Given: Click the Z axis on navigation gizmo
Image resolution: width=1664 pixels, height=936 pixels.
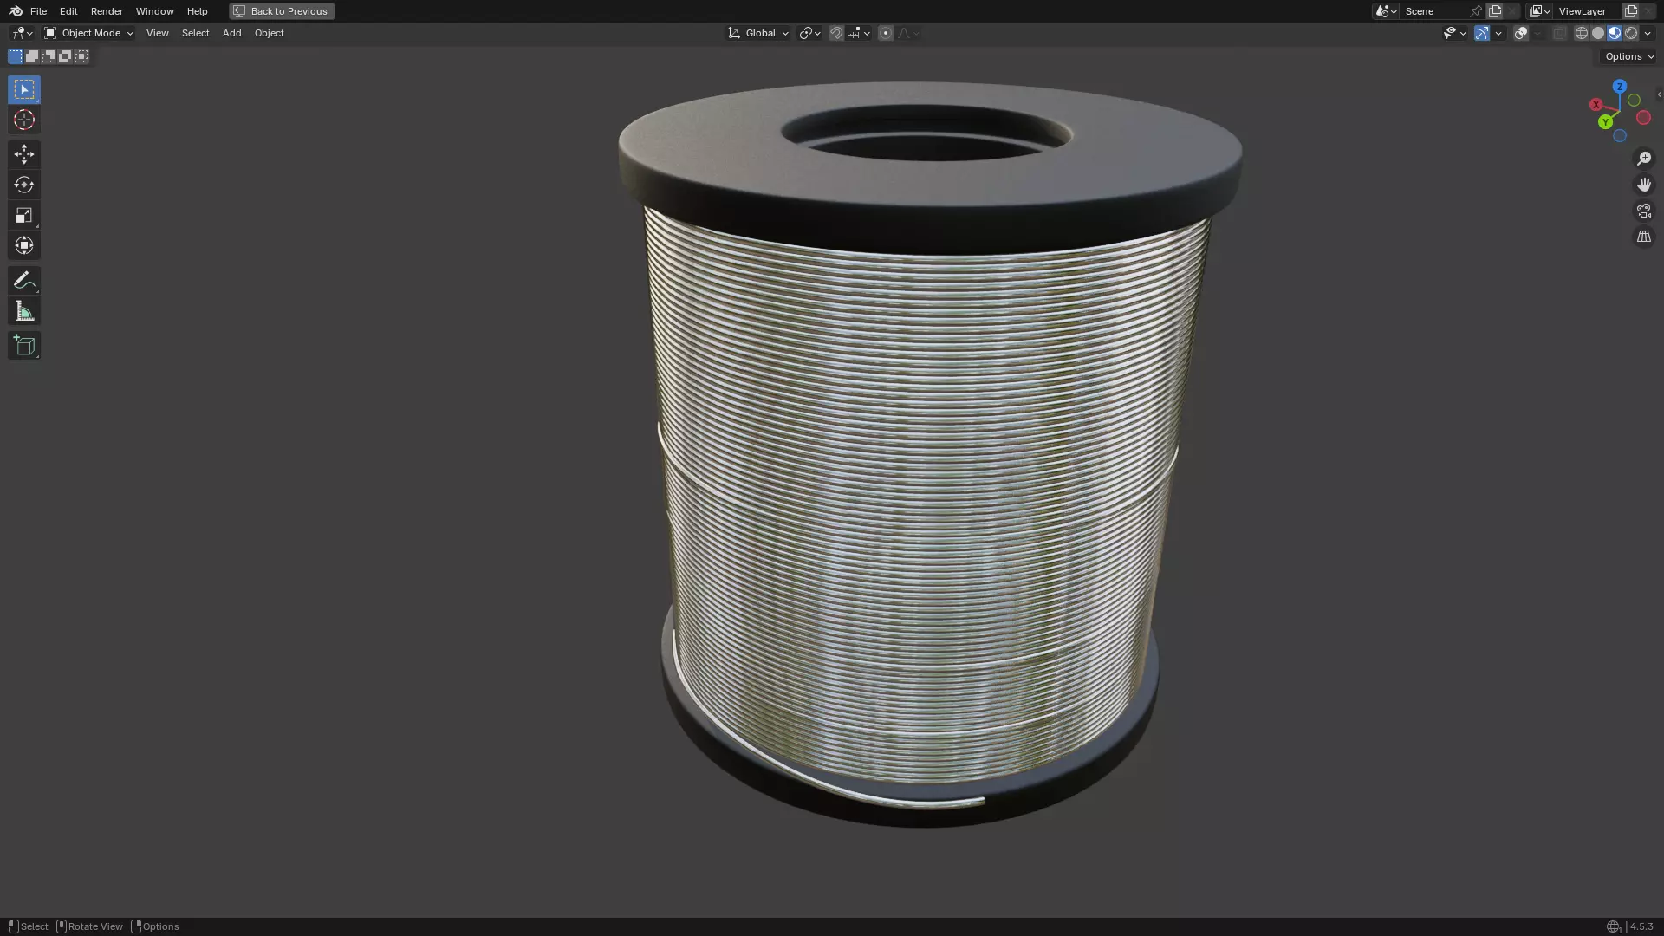Looking at the screenshot, I should pyautogui.click(x=1619, y=87).
